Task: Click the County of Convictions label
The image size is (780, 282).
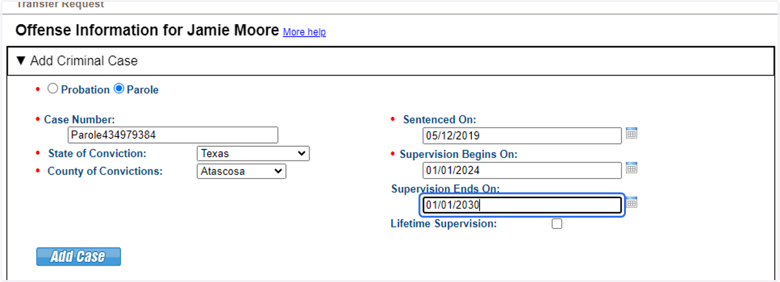Action: point(105,172)
